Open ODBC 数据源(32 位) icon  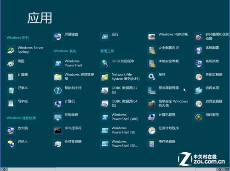pyautogui.click(x=105, y=90)
